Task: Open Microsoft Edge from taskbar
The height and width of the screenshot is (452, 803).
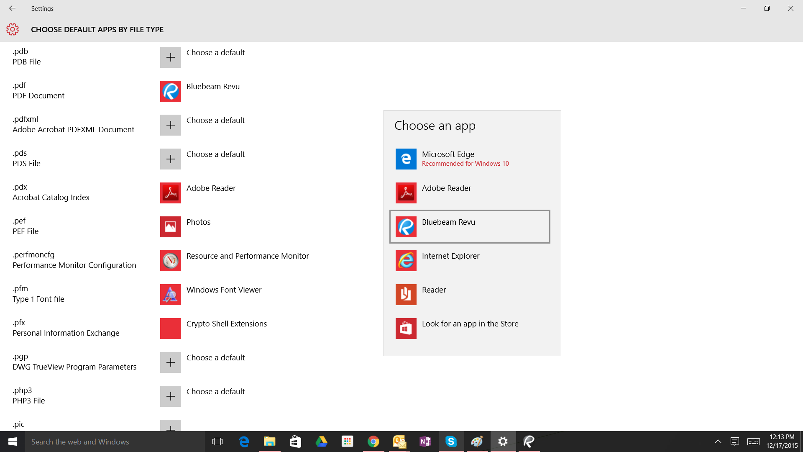Action: tap(244, 442)
